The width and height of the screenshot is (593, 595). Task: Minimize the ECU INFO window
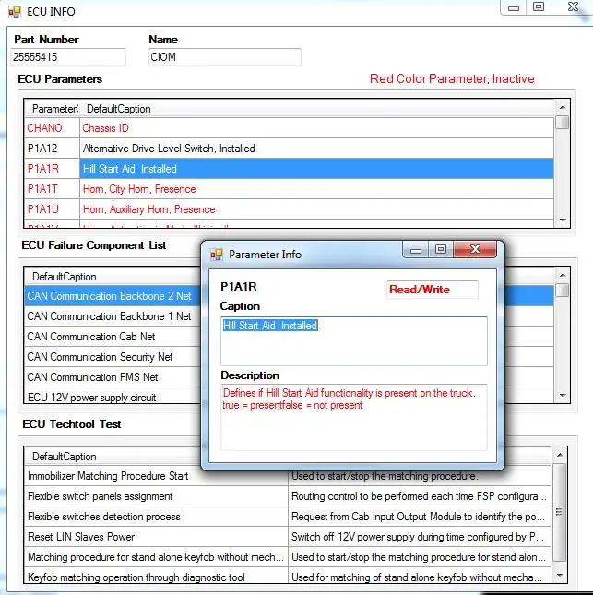click(514, 7)
